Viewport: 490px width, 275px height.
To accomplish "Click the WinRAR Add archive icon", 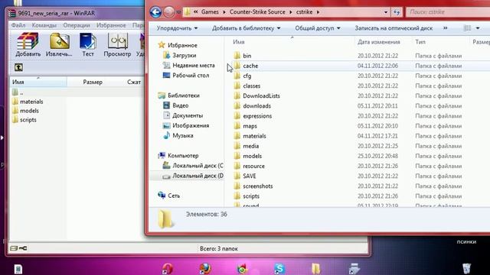I will pyautogui.click(x=28, y=45).
